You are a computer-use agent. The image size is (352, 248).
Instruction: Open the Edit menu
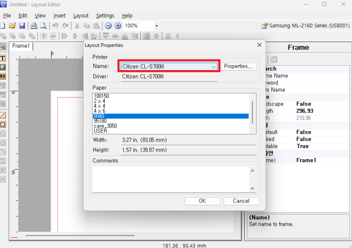tap(23, 15)
